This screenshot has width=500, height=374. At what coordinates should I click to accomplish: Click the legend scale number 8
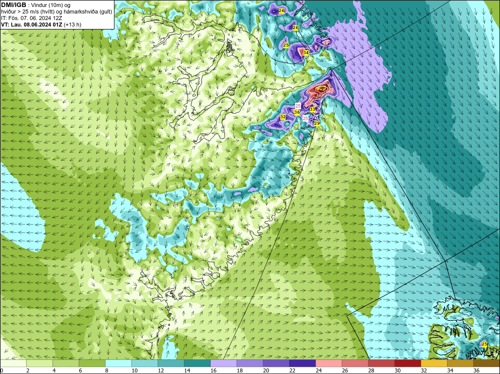[106, 370]
